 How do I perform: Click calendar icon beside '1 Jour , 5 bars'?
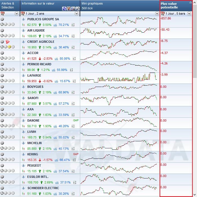click(163, 14)
